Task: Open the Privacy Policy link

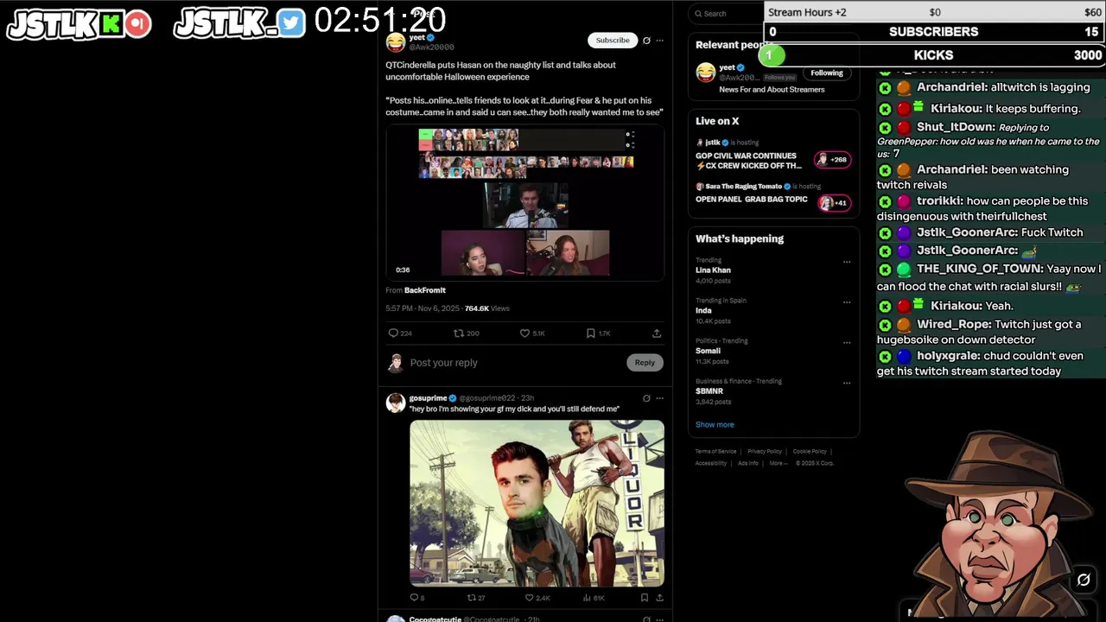Action: tap(764, 452)
